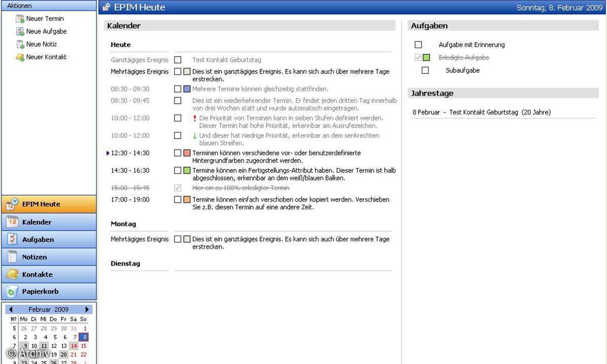
Task: Check Montag's Mehrtägiges Ereignis checkbox
Action: pos(178,239)
